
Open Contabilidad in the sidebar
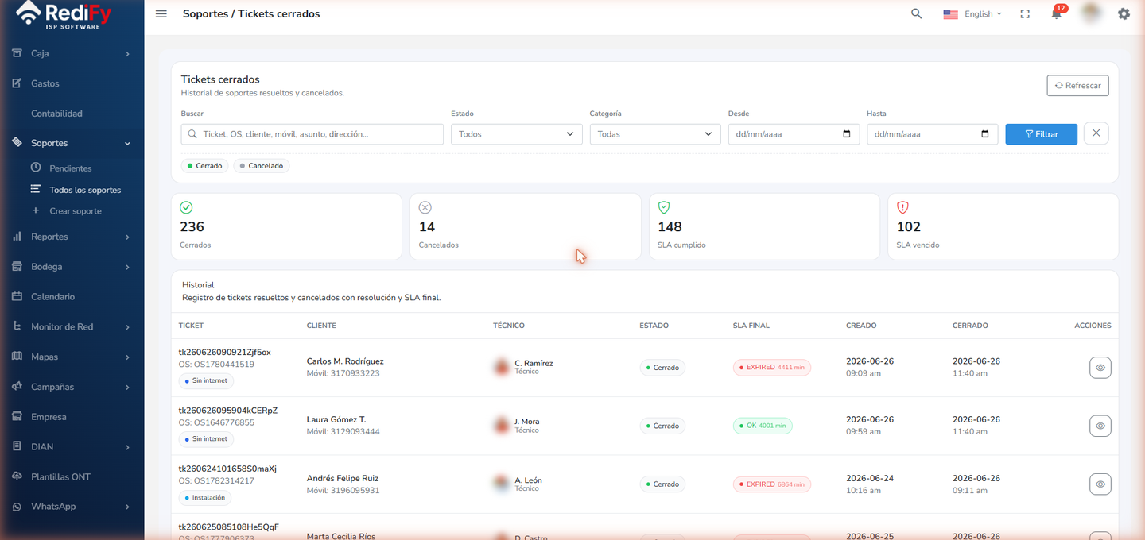click(56, 114)
